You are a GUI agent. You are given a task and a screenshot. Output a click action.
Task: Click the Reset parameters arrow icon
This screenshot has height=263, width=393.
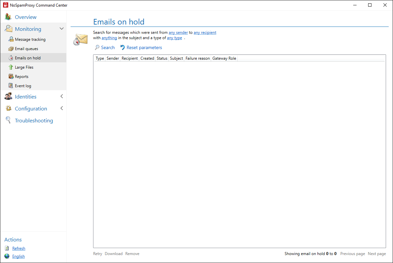tap(122, 47)
